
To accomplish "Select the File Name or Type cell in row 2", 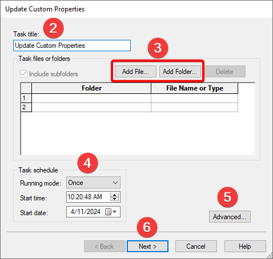I will 195,107.
